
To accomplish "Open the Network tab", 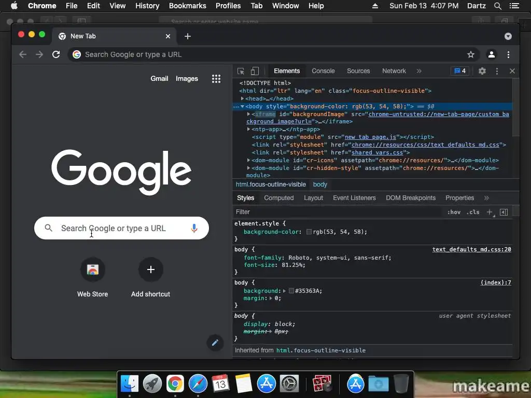I will (394, 71).
